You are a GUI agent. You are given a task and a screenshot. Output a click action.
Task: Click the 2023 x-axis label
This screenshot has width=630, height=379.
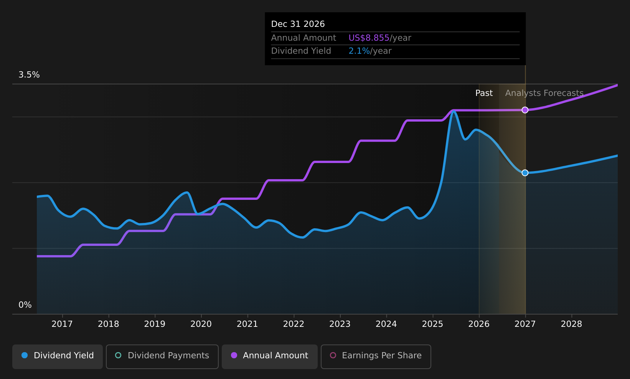click(340, 324)
